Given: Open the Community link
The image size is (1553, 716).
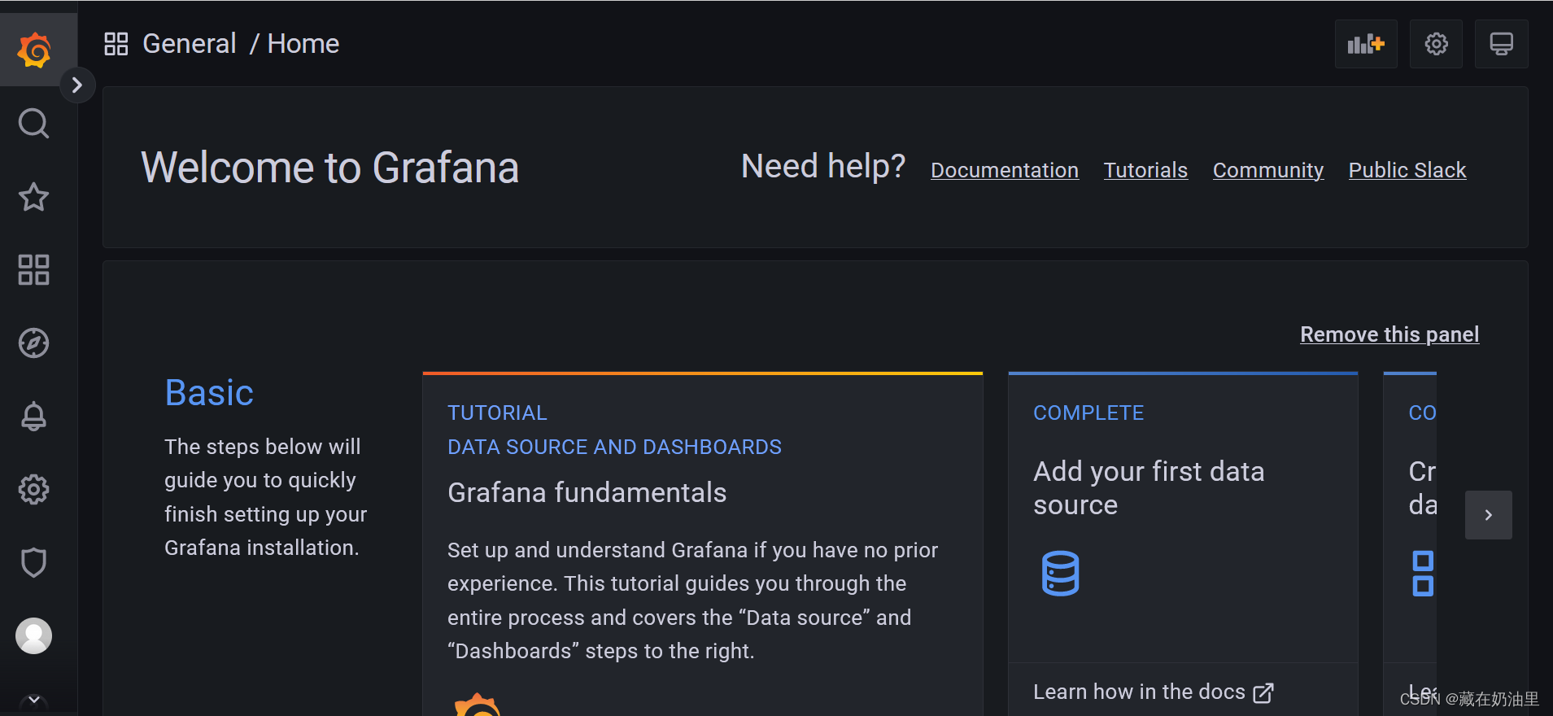Looking at the screenshot, I should tap(1268, 170).
